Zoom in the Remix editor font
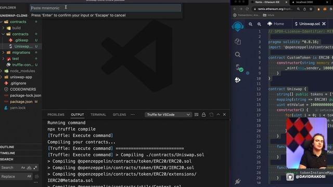Viewport: 333px width, 187px height. click(259, 24)
